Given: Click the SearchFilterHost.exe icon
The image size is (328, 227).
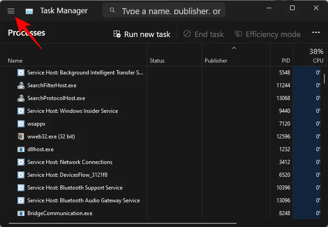Looking at the screenshot, I should 21,85.
